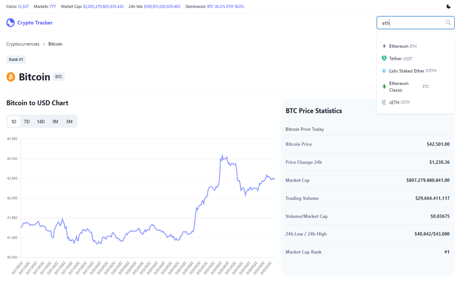Open the Crypto Tracker home link

point(35,23)
